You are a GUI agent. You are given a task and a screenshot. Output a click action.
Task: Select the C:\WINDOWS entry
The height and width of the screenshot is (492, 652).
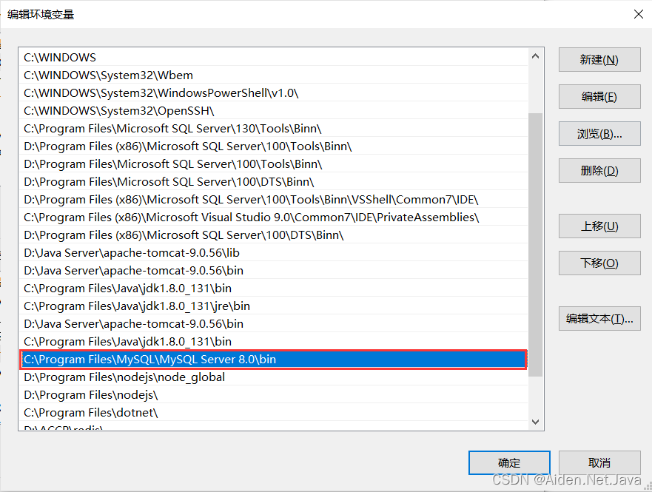tap(273, 58)
